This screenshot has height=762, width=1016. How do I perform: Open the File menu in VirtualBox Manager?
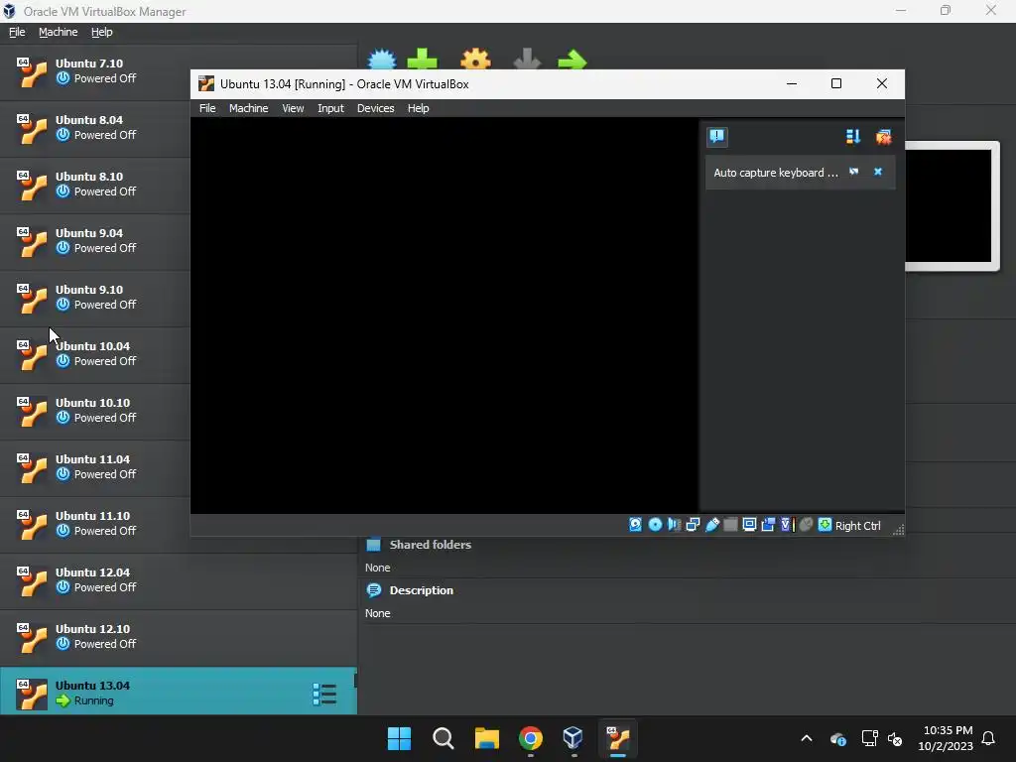(x=17, y=32)
